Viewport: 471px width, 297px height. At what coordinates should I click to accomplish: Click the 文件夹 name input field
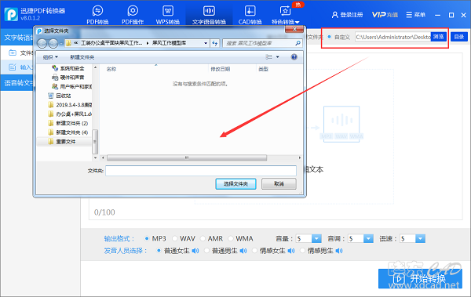(x=201, y=171)
